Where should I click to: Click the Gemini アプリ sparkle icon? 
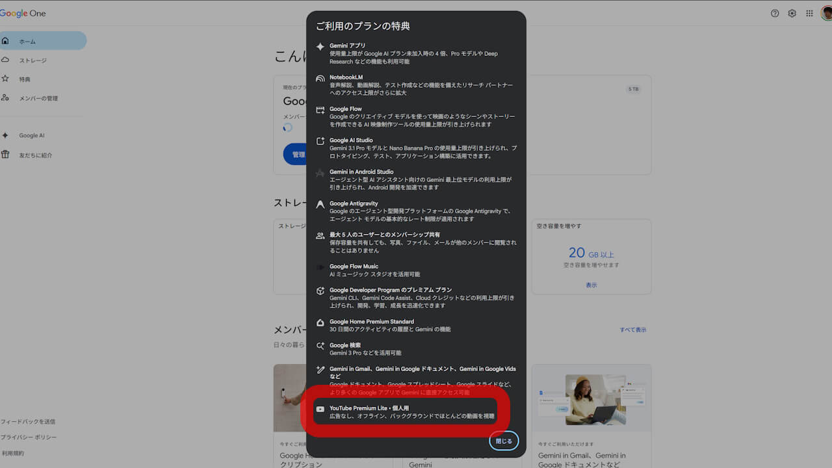320,47
